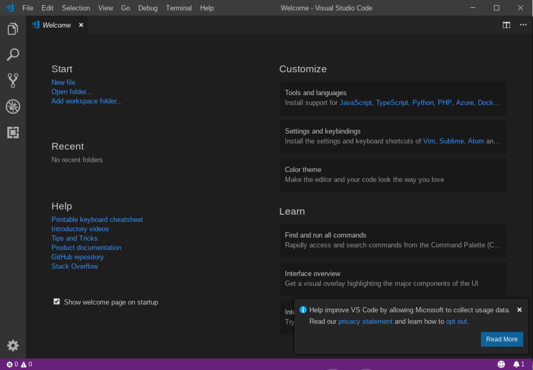
Task: Click the TypeScript language link
Action: tap(392, 103)
